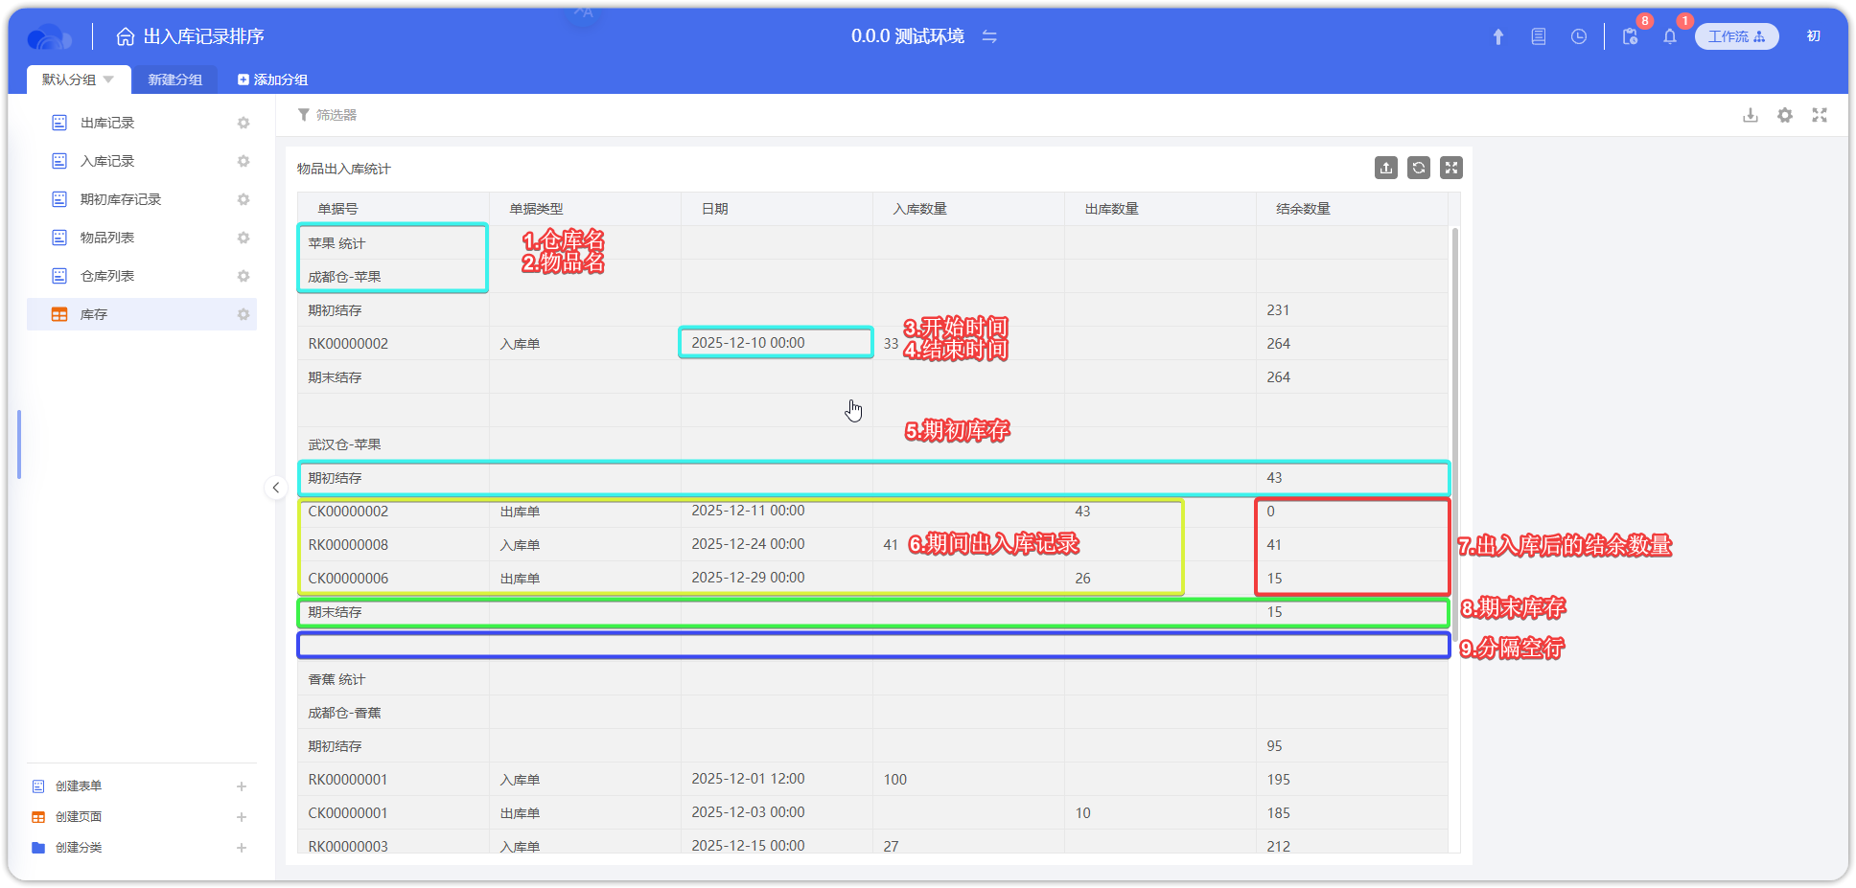This screenshot has height=888, width=1856.
Task: Switch environment via swap arrows icon
Action: click(x=989, y=36)
